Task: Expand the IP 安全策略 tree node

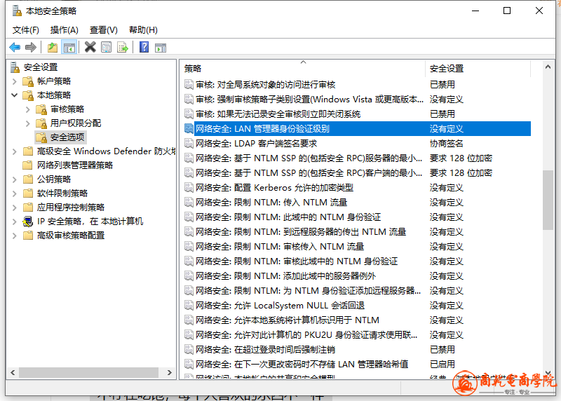Action: coord(14,222)
